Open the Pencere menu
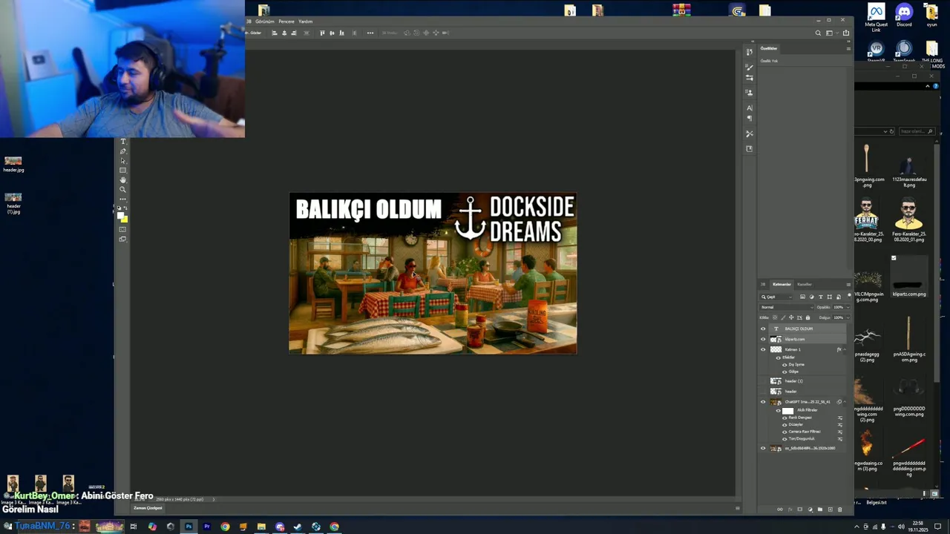Viewport: 950px width, 534px height. click(x=286, y=22)
